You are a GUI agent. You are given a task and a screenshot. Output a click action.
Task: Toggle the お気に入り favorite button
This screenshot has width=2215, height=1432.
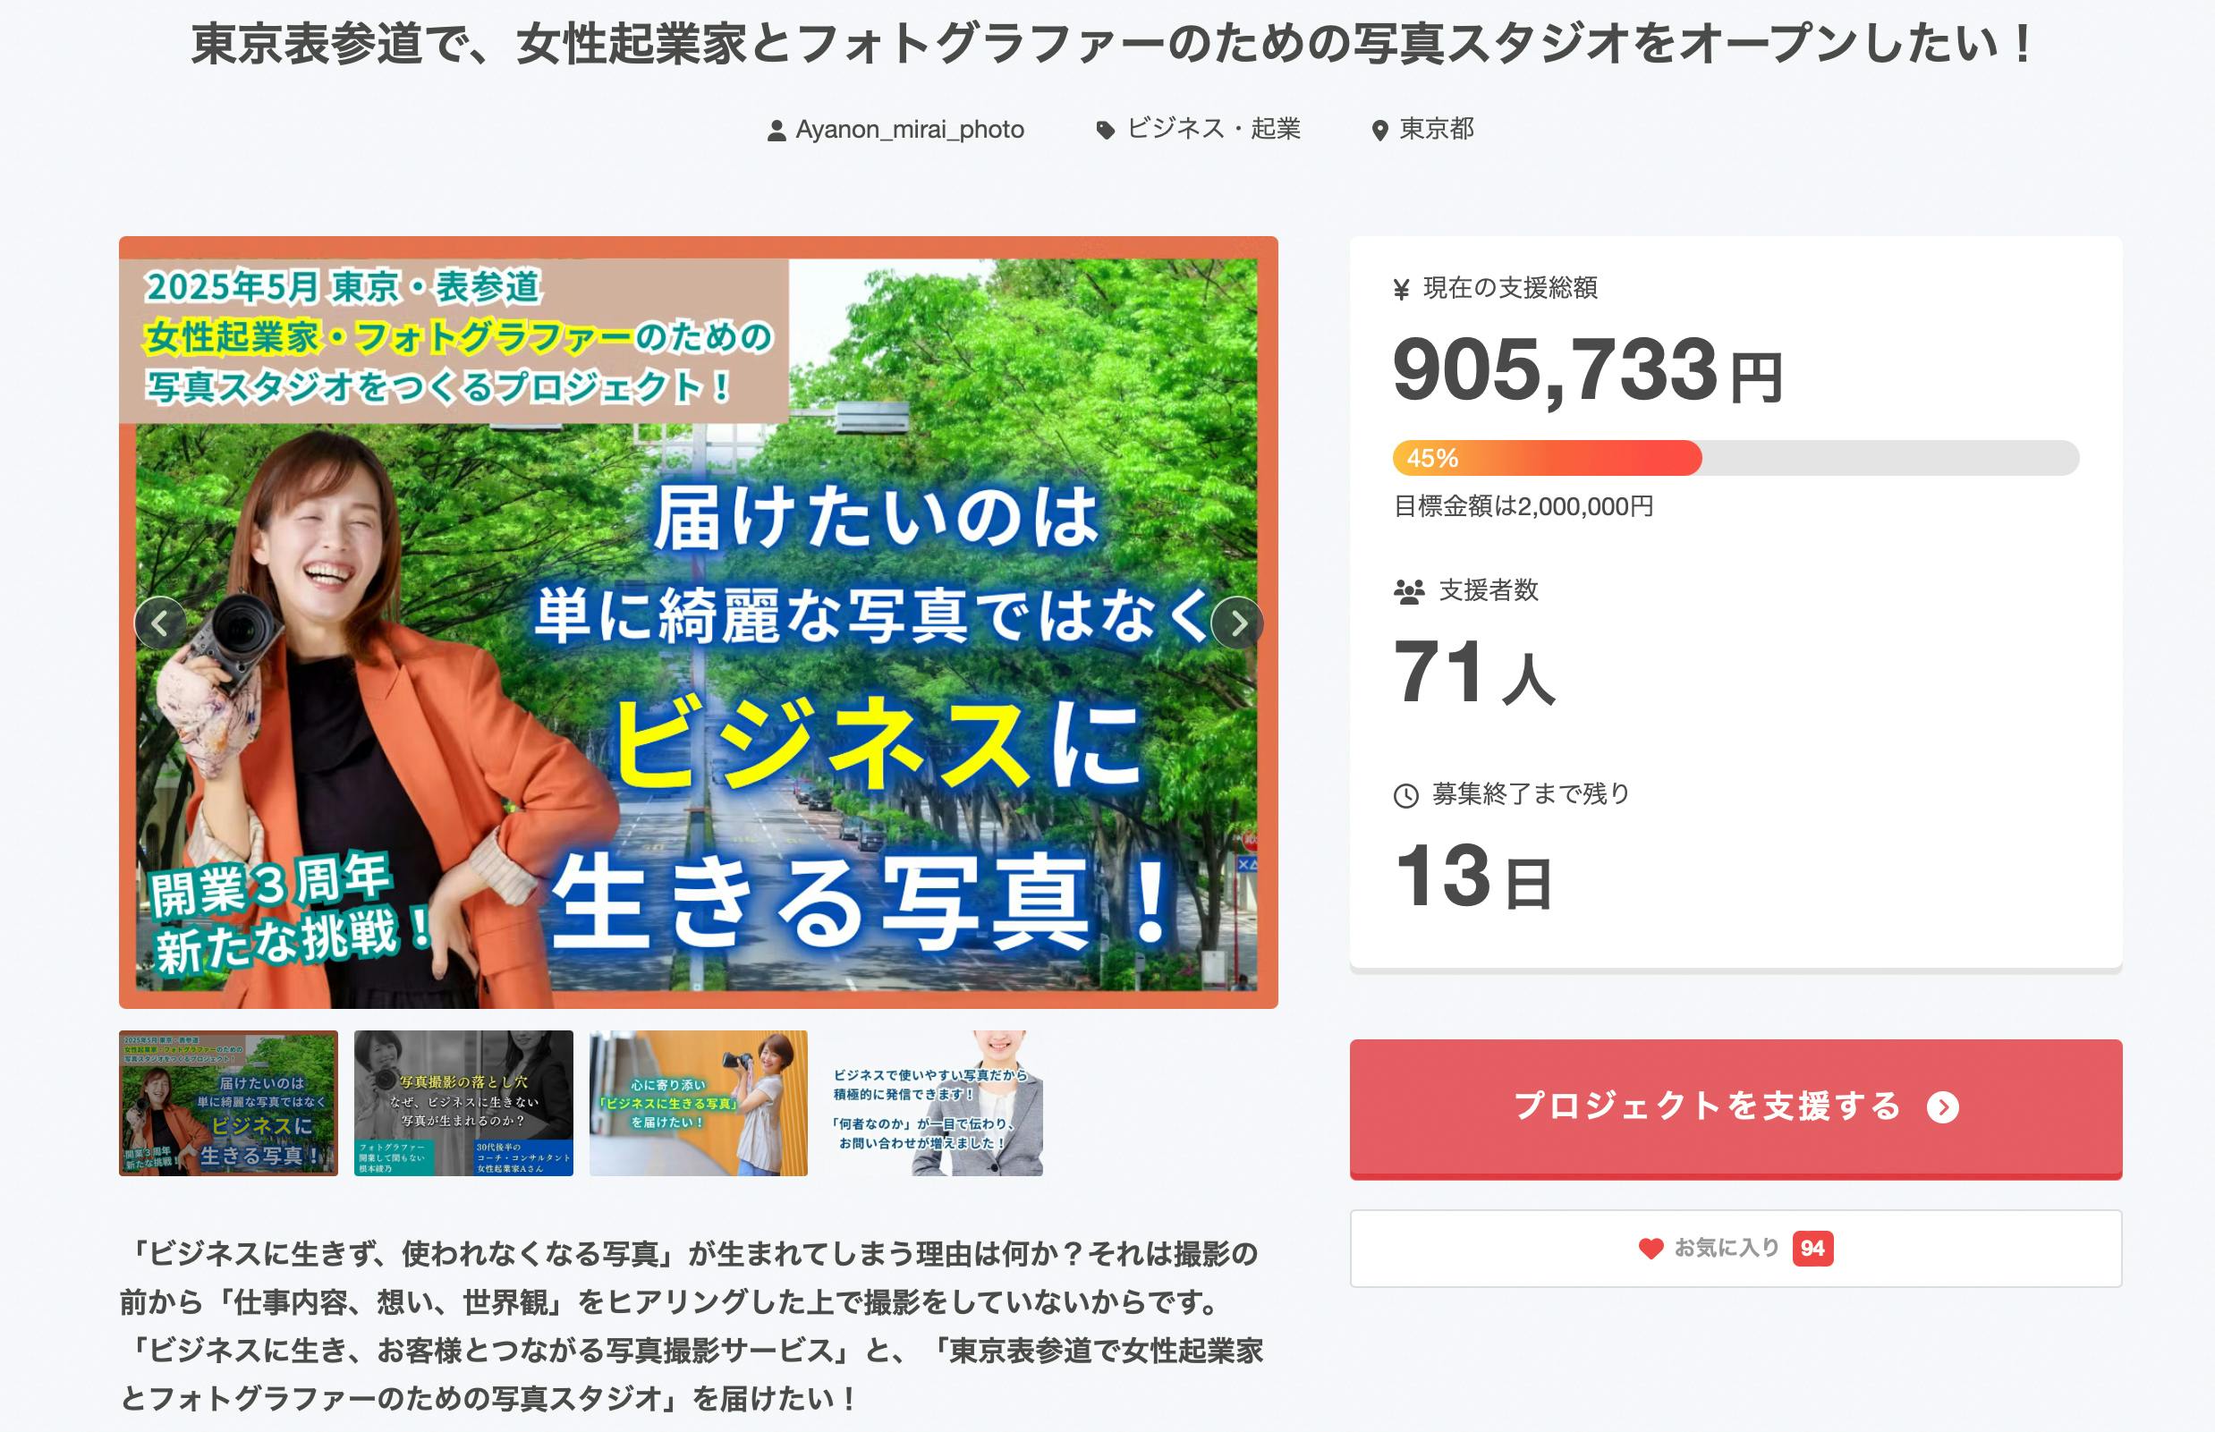coord(1736,1248)
